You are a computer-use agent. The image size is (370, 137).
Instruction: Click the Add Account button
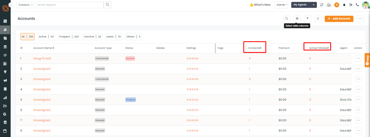pyautogui.click(x=339, y=19)
